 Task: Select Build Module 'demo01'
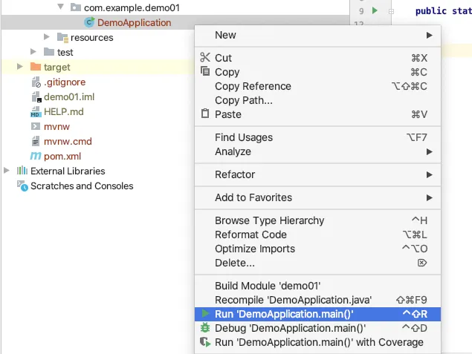pos(268,286)
